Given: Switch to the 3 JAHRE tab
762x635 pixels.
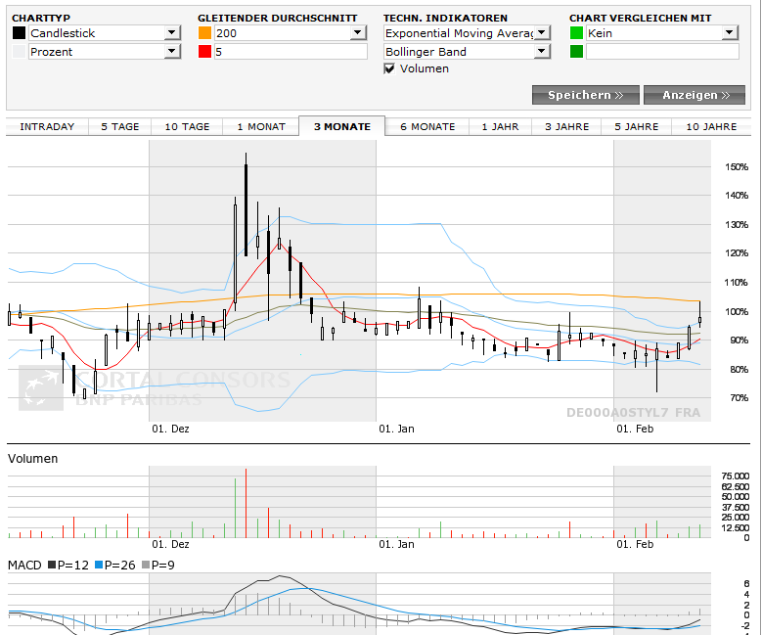Looking at the screenshot, I should (566, 127).
